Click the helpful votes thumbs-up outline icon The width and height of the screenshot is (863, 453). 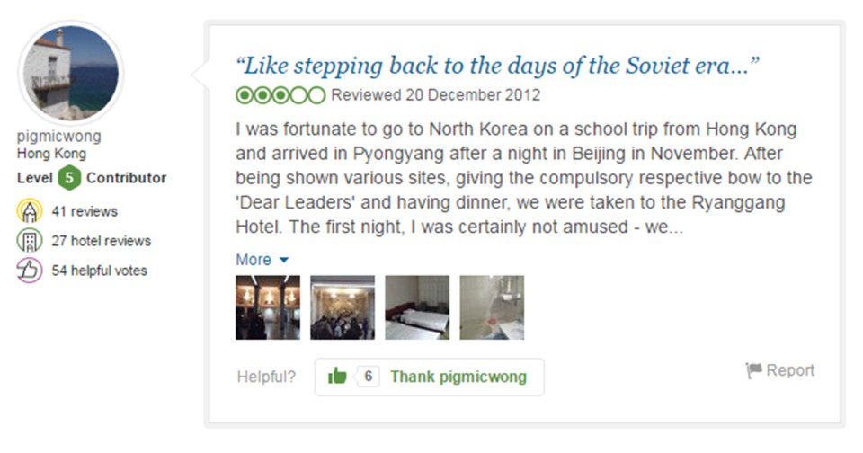30,271
